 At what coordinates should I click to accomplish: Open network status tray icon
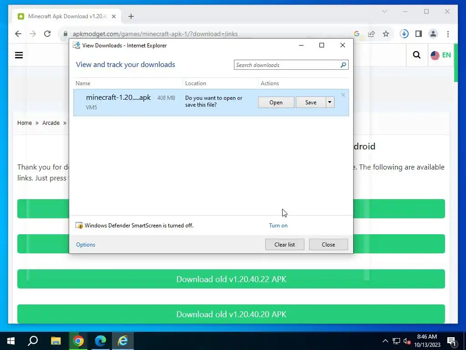(x=396, y=341)
